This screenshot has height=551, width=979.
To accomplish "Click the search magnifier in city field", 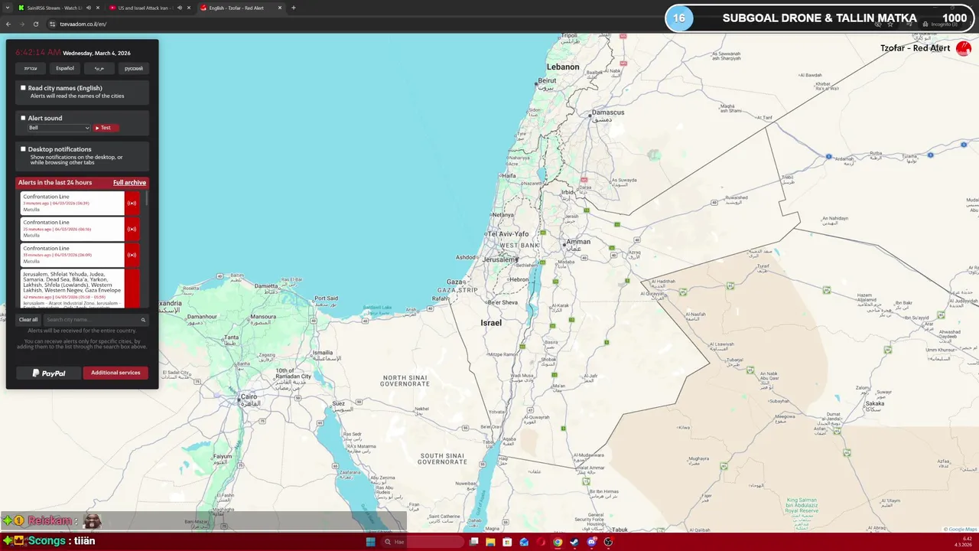I will coord(143,320).
